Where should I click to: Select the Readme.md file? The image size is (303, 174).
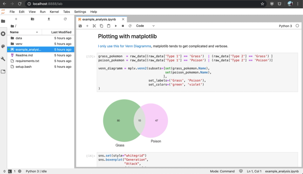pos(41,55)
